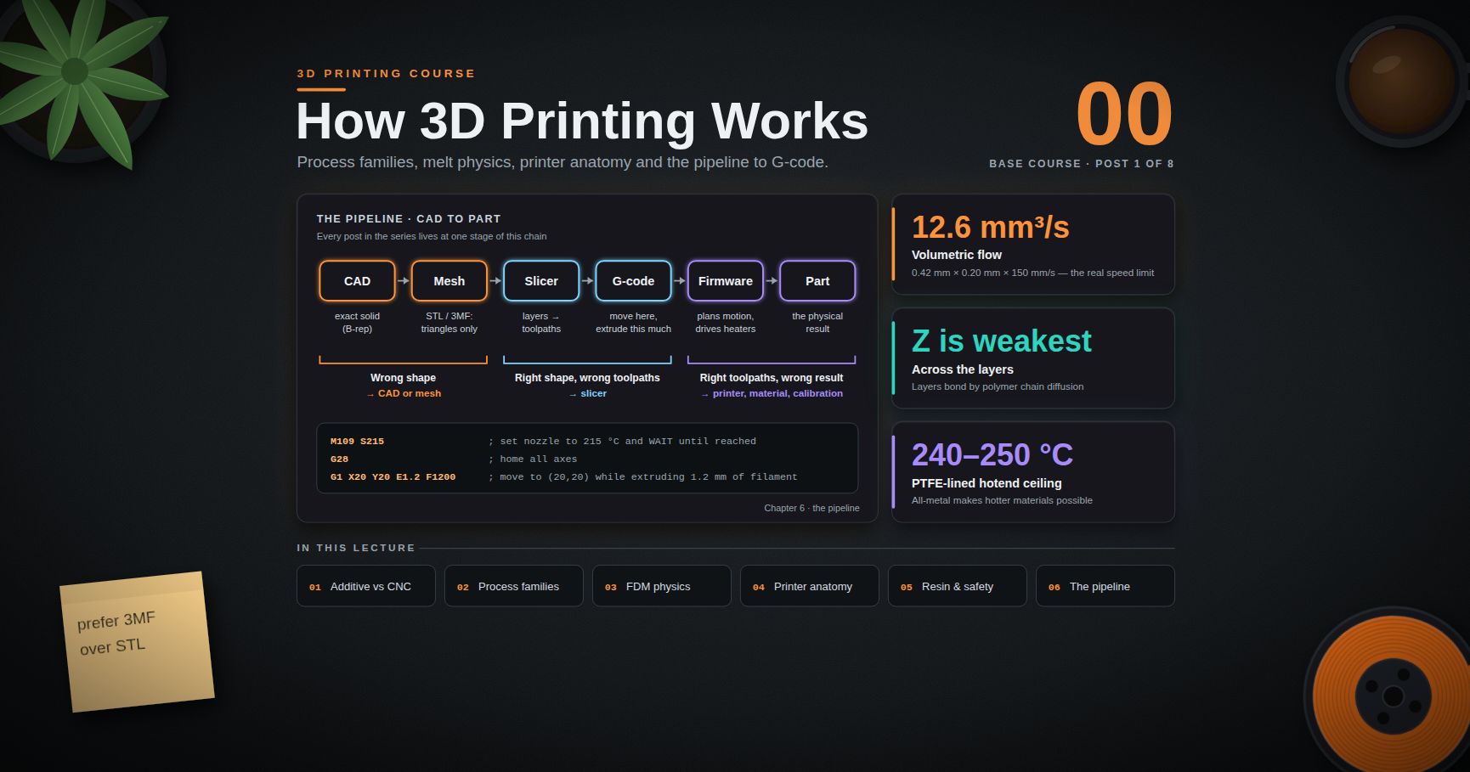Select the Mesh pipeline stage box
This screenshot has height=772, width=1470.
tap(449, 281)
